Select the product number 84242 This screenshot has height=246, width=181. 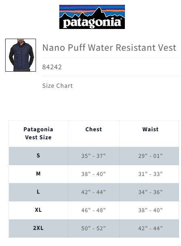(52, 67)
